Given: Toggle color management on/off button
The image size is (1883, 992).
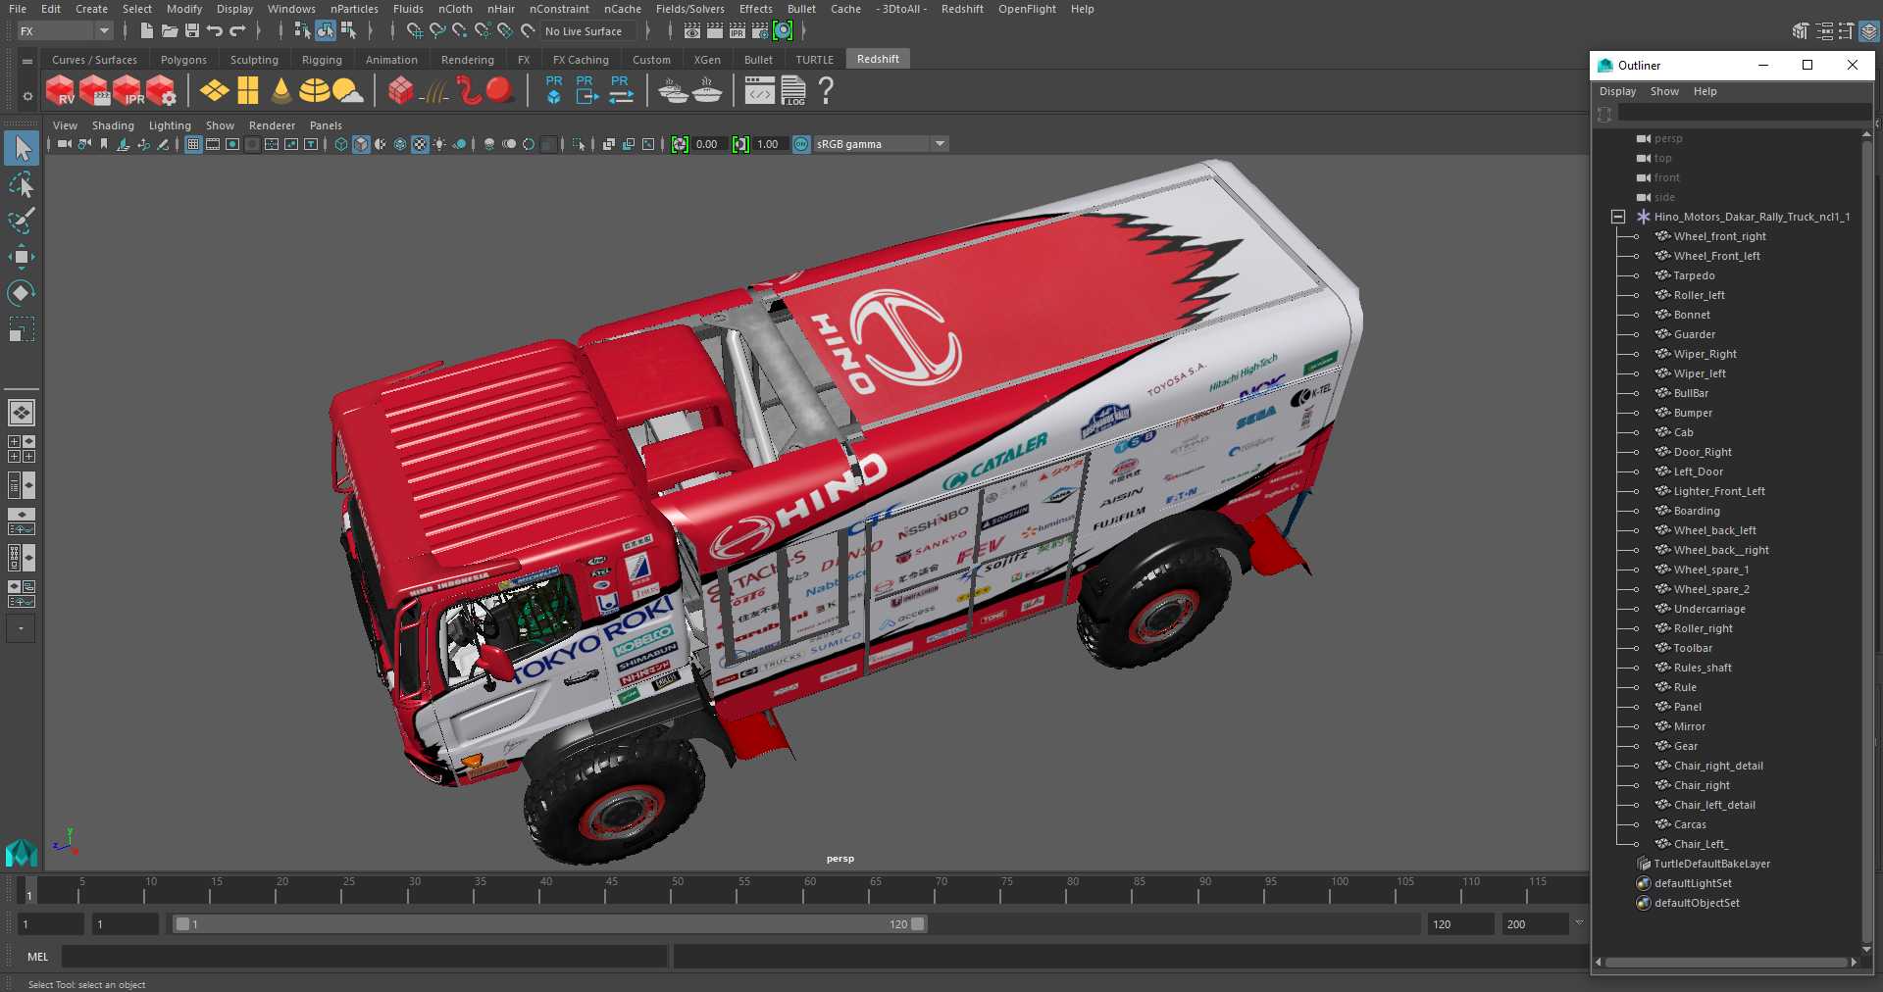Looking at the screenshot, I should 801,144.
